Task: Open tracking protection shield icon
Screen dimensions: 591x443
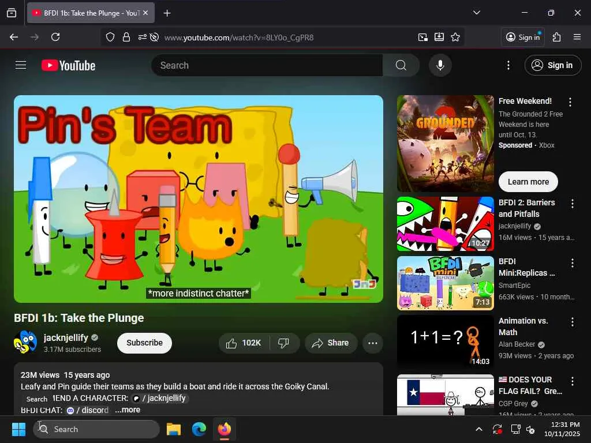Action: [110, 37]
